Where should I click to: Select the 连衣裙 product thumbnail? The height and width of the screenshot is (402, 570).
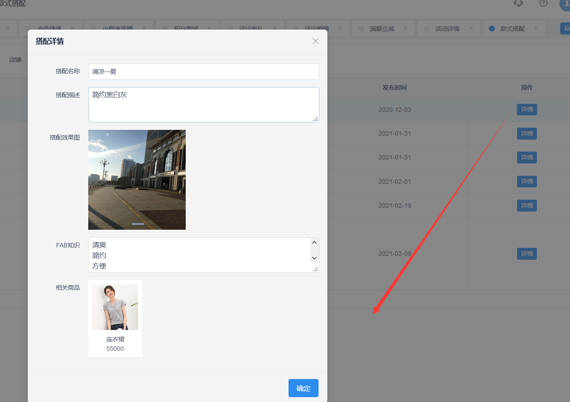tap(115, 307)
